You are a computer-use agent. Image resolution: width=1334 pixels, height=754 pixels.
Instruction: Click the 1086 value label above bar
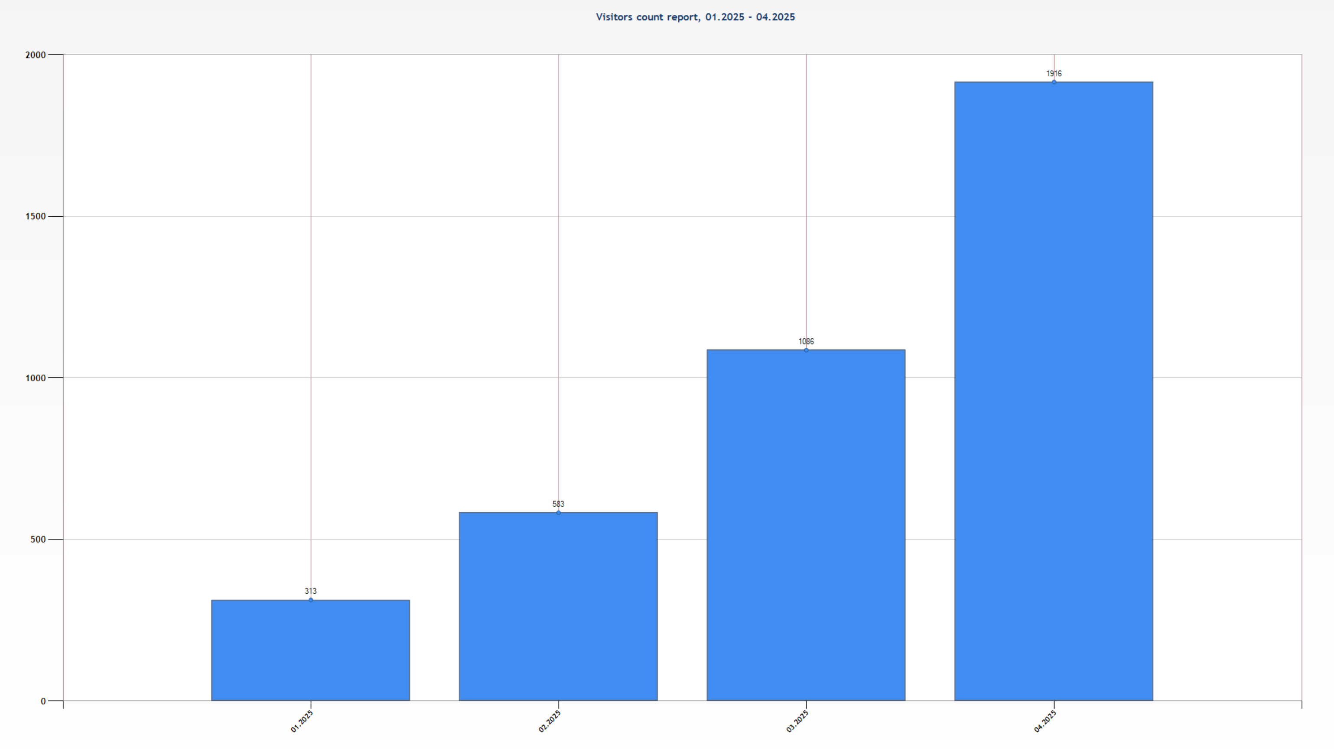pos(806,341)
